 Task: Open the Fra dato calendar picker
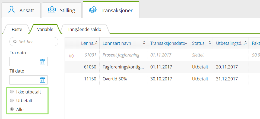tap(42, 62)
